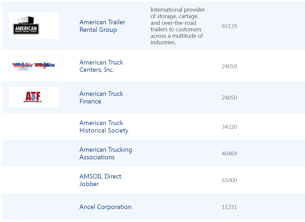Screen dimensions: 305x222
Task: Click number 65000 beside AMSOIL Direct Jobber
Action: coord(229,180)
